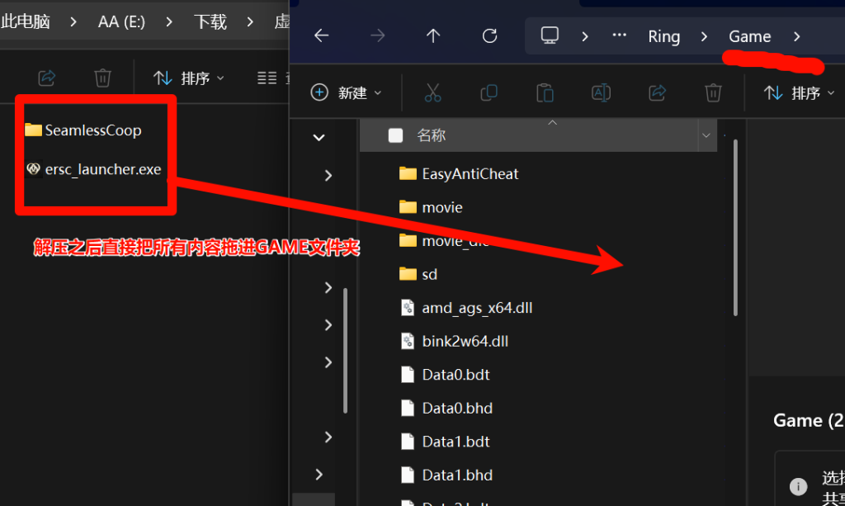Click the SeamlessCoop folder icon

click(33, 130)
